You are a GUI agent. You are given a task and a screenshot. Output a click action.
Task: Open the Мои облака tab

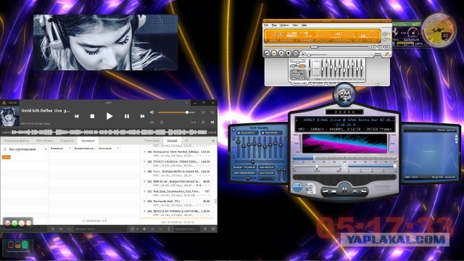(x=44, y=141)
